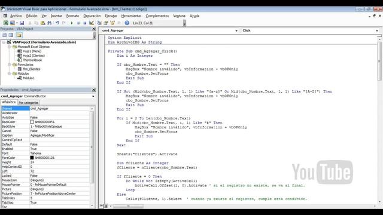Click the Redo arrow icon

click(64, 23)
